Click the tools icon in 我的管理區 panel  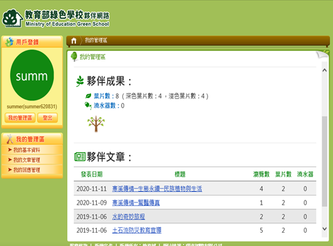(x=9, y=139)
